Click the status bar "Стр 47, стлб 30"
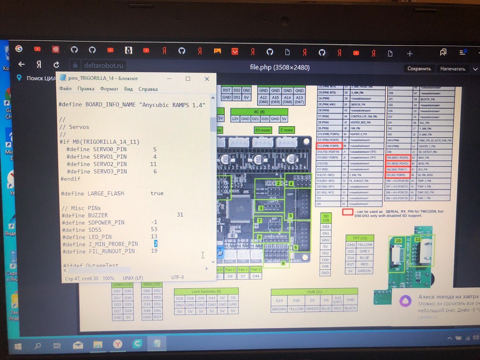The height and width of the screenshot is (360, 480). [81, 279]
